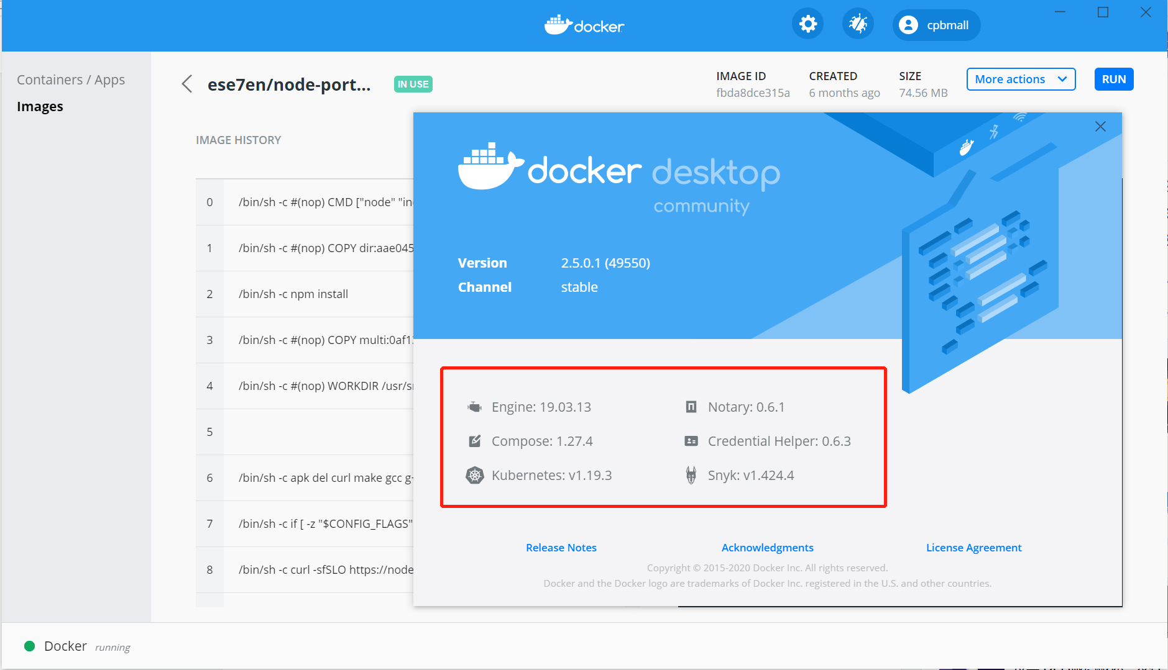Image resolution: width=1168 pixels, height=670 pixels.
Task: Go back using the left chevron arrow
Action: [187, 84]
